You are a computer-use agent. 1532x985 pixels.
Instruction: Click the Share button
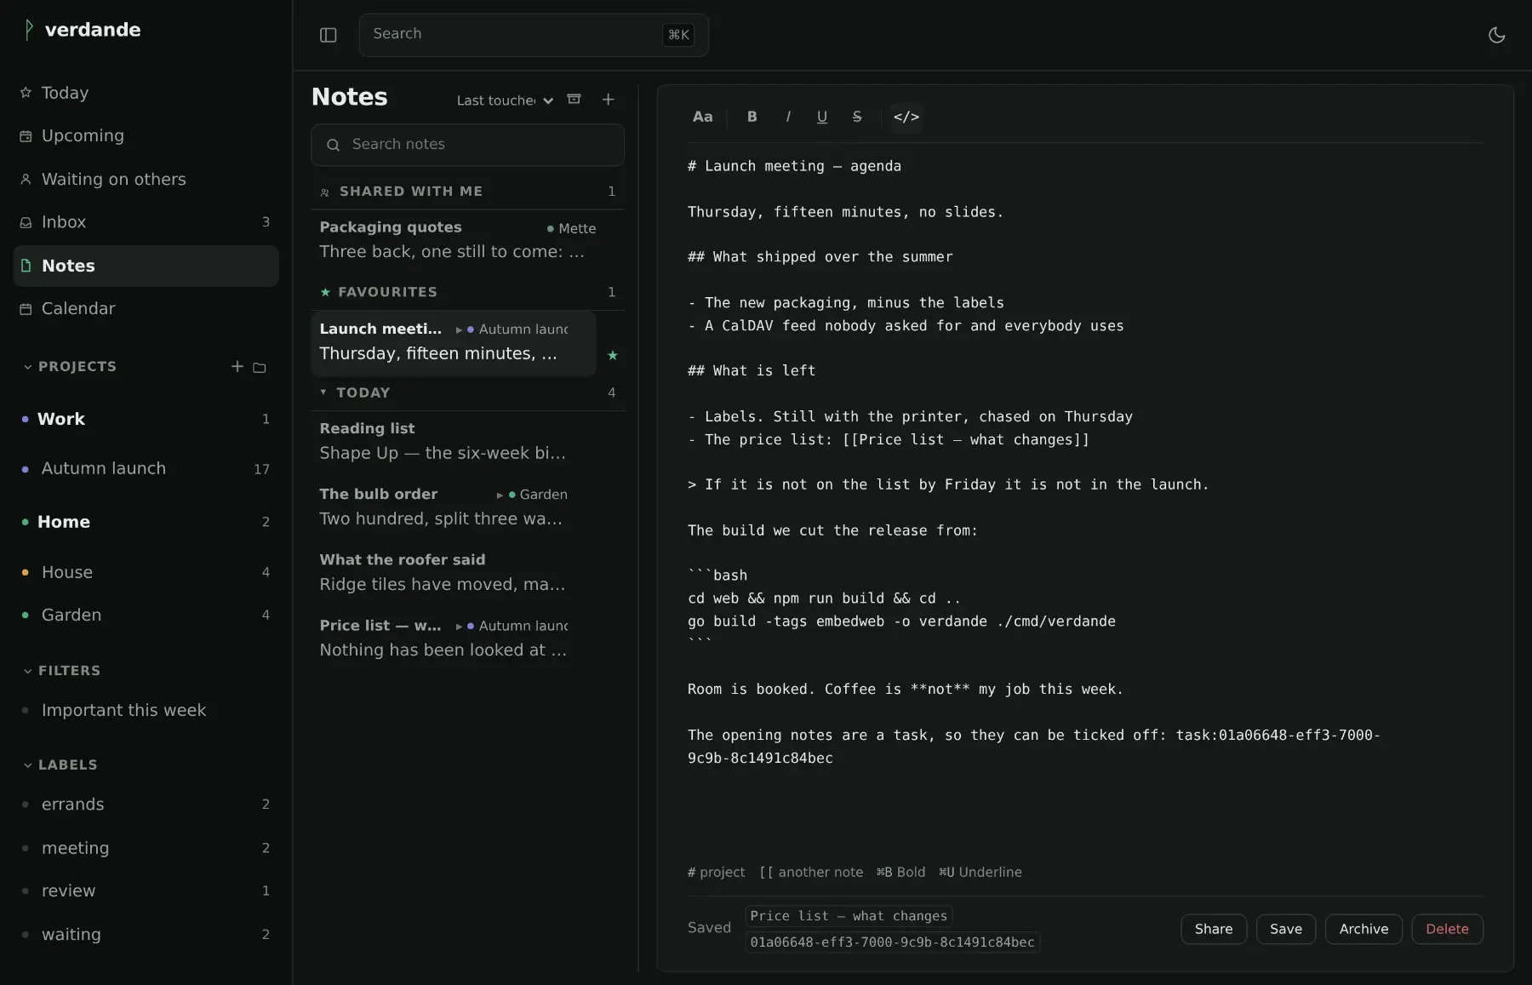pyautogui.click(x=1214, y=929)
